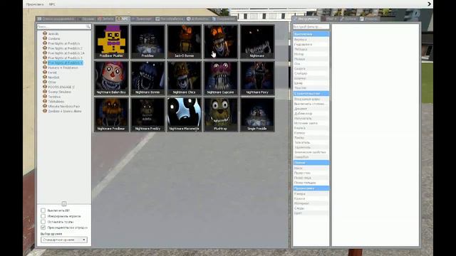Open the Стандартное оружие dropdown
The height and width of the screenshot is (256, 456).
pyautogui.click(x=64, y=240)
